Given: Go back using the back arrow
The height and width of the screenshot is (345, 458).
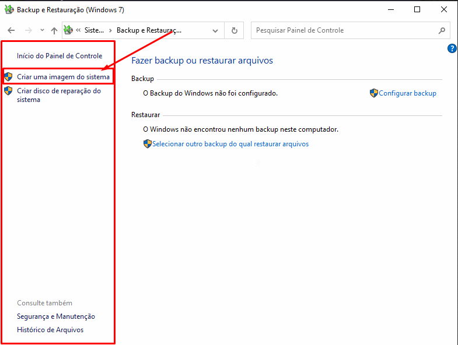Looking at the screenshot, I should [11, 30].
